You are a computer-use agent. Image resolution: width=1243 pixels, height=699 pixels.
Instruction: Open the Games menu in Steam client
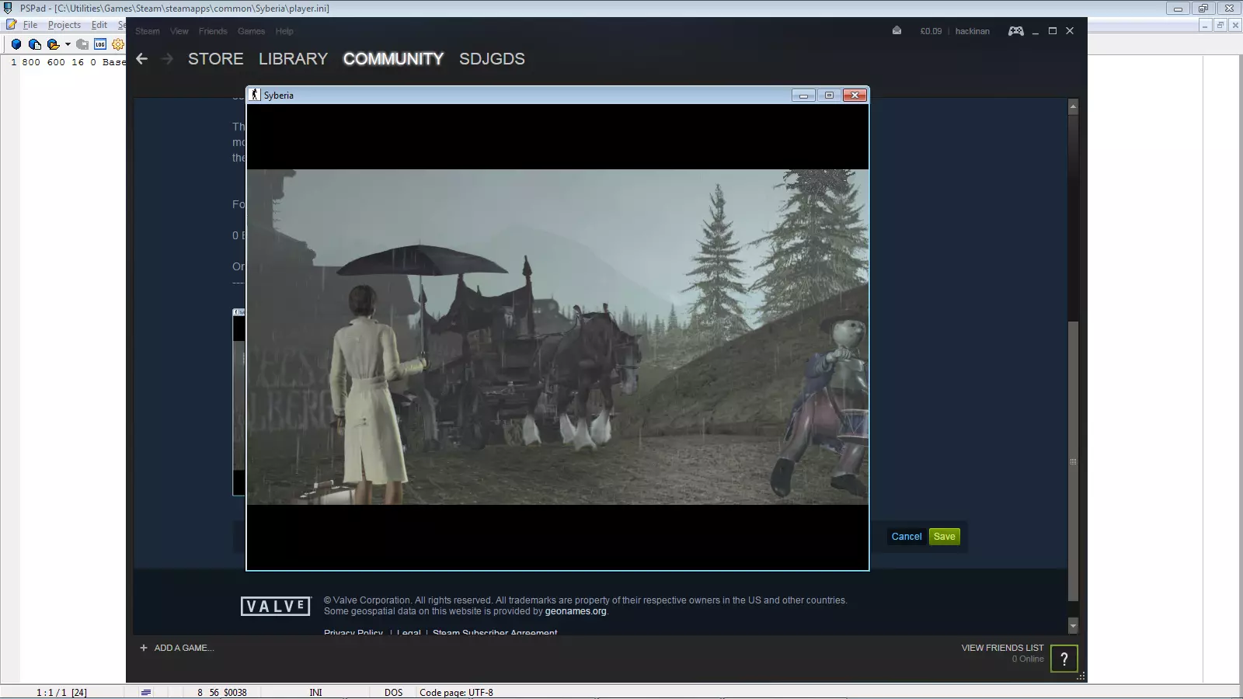[x=251, y=31]
